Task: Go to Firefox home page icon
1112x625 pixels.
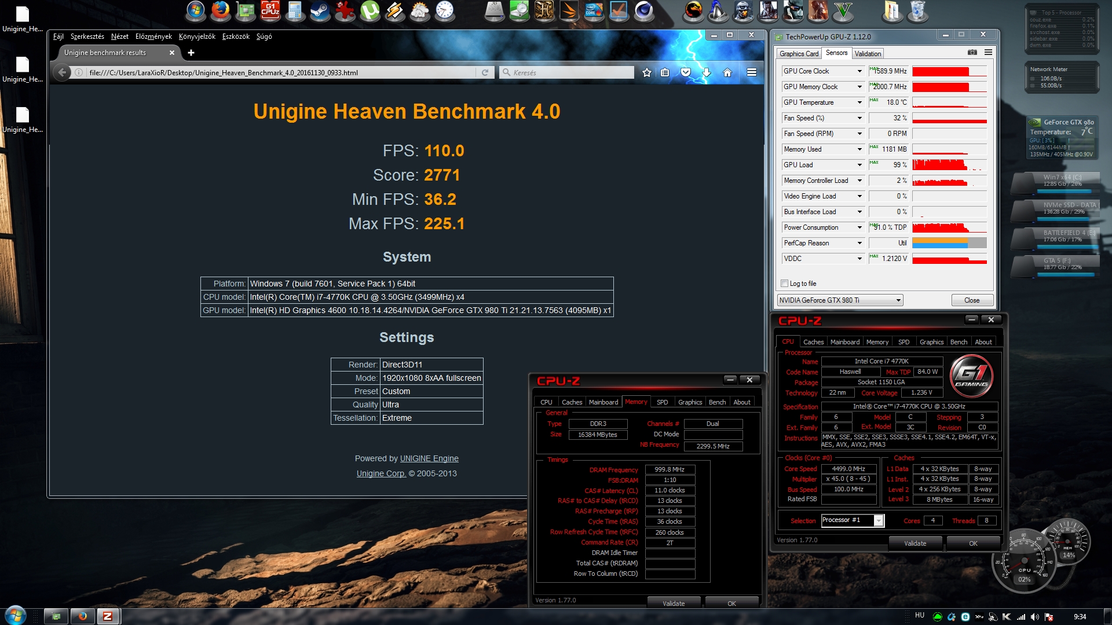Action: [727, 72]
